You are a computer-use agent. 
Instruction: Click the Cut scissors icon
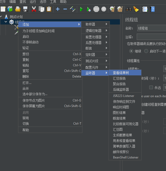tap(34, 9)
